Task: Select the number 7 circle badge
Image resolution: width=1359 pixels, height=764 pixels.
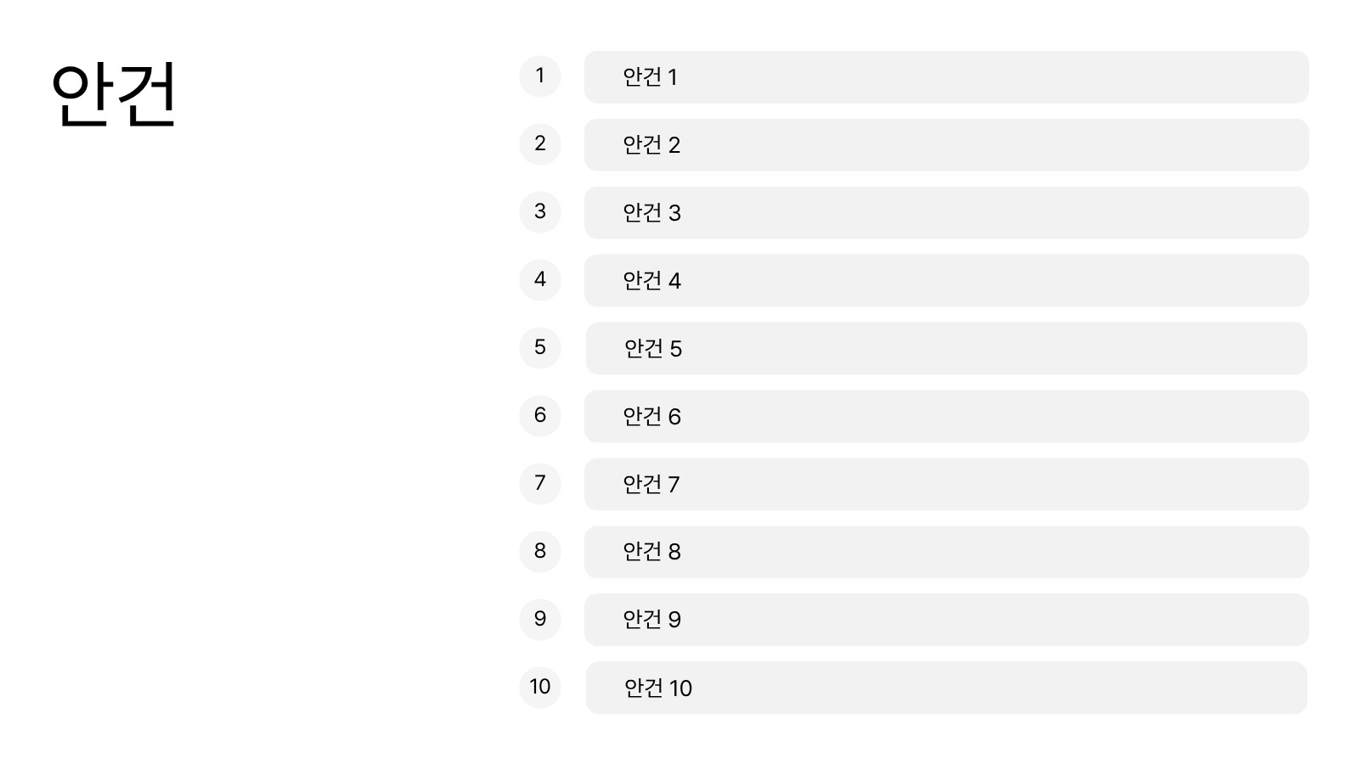Action: (540, 484)
